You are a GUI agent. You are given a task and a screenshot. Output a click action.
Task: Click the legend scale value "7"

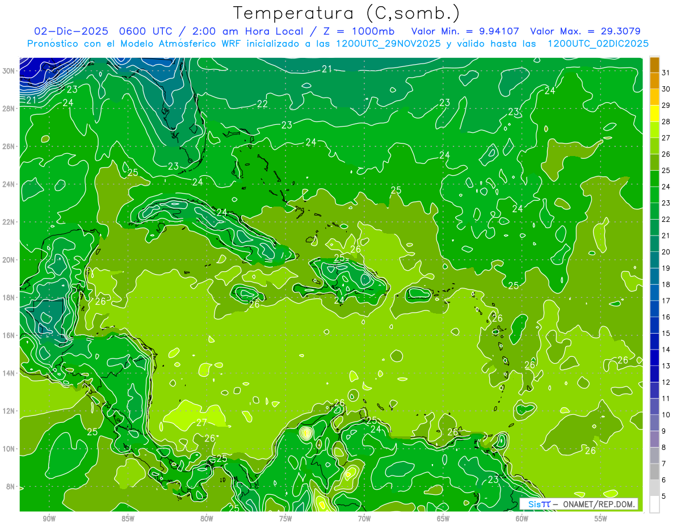pyautogui.click(x=664, y=464)
